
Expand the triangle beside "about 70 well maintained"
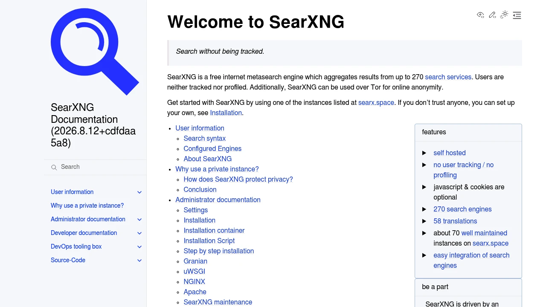click(x=424, y=233)
